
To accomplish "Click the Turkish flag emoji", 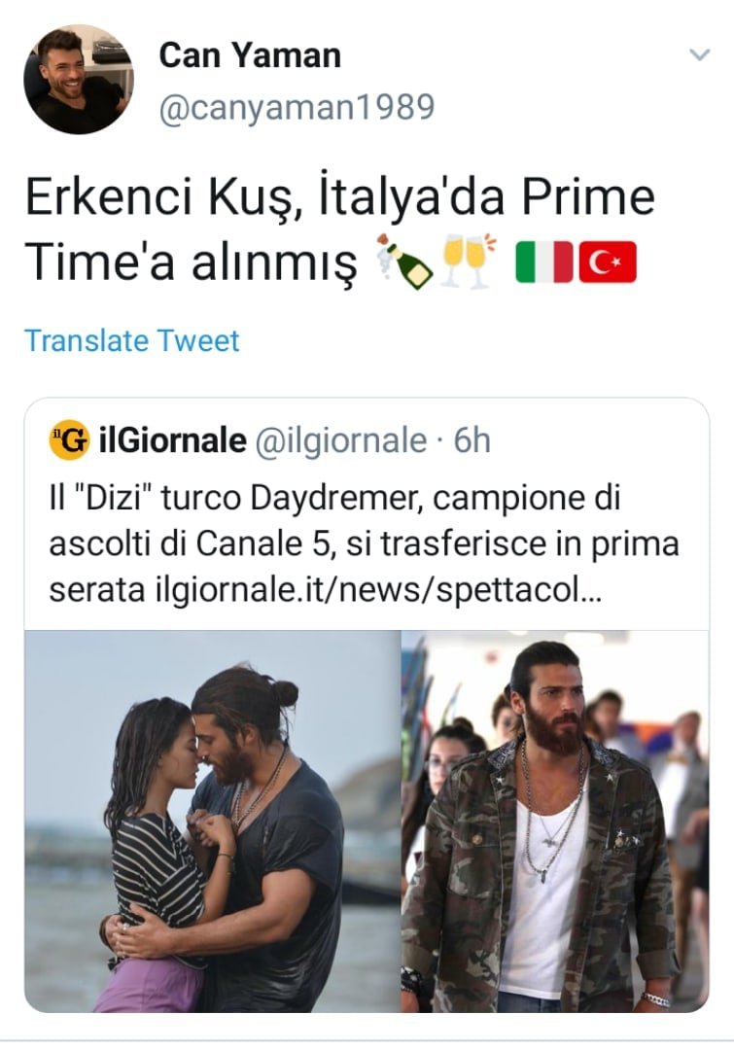I will click(x=608, y=262).
